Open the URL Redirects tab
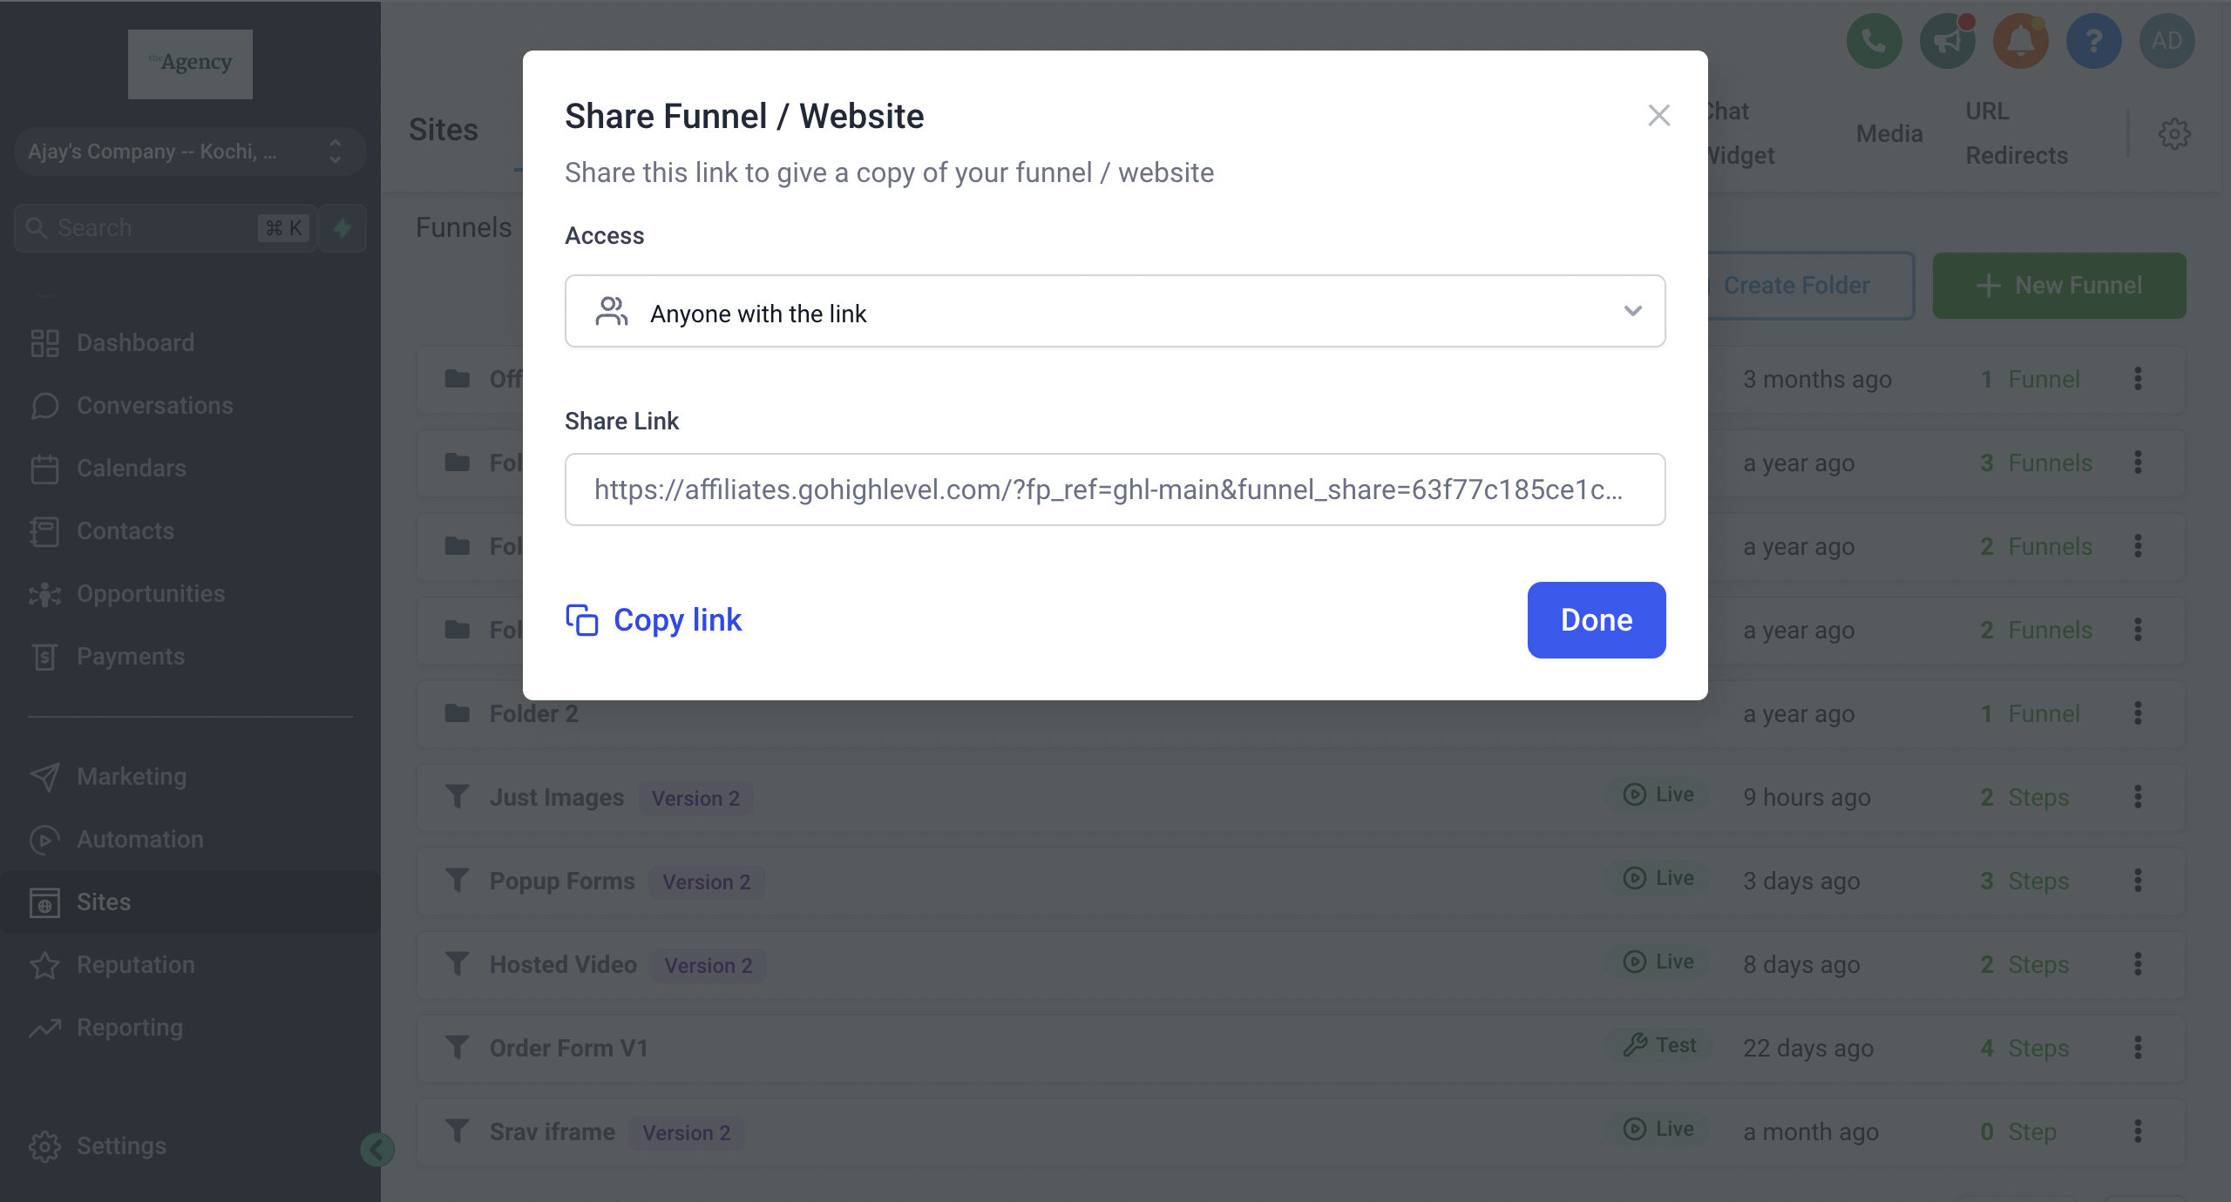The height and width of the screenshot is (1202, 2231). [x=2016, y=133]
